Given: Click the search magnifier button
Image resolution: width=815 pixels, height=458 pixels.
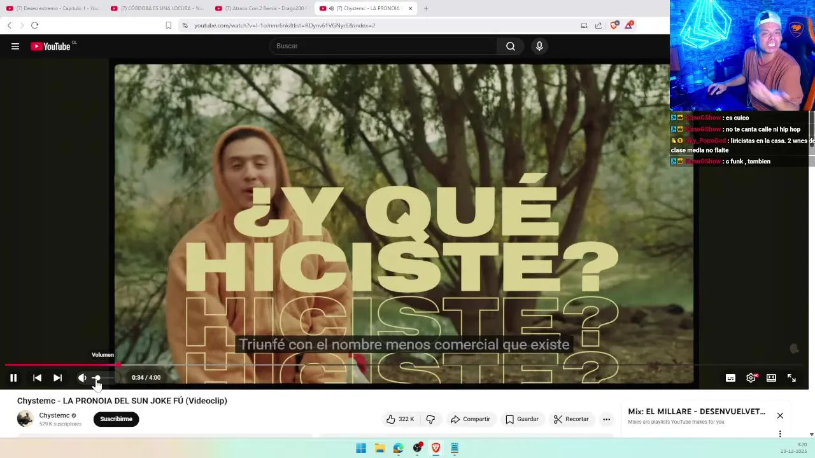Looking at the screenshot, I should point(511,46).
